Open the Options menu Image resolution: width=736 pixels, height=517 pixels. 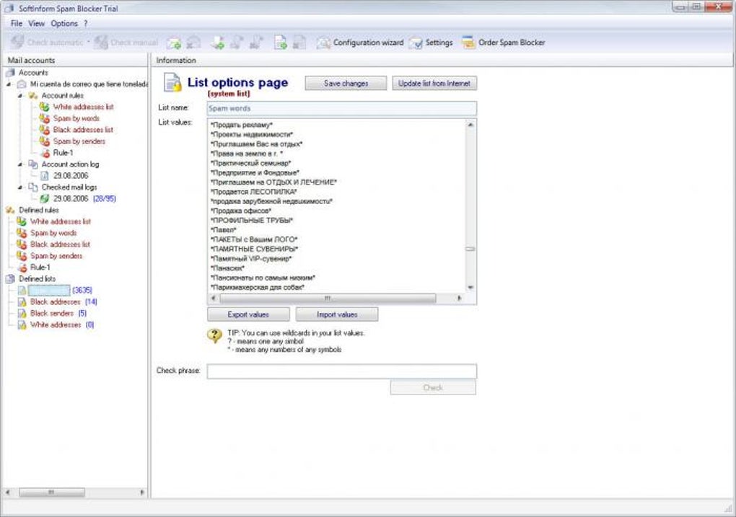tap(64, 24)
